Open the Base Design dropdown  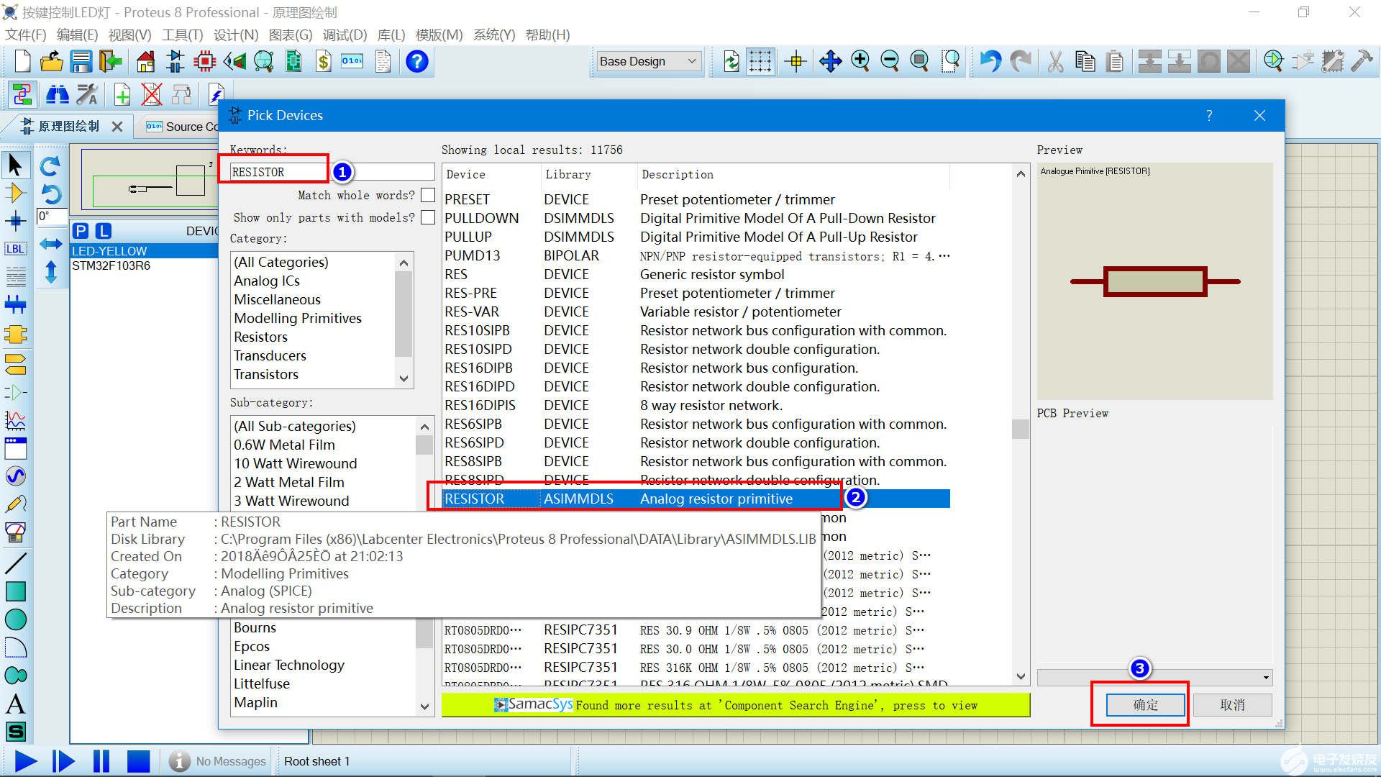pos(649,62)
